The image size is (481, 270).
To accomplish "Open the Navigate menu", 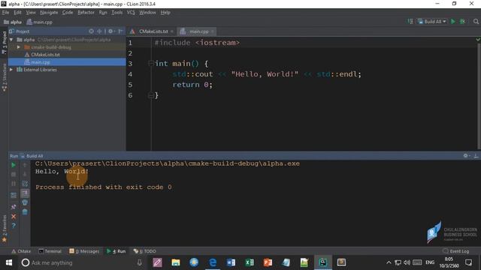I will coord(49,13).
